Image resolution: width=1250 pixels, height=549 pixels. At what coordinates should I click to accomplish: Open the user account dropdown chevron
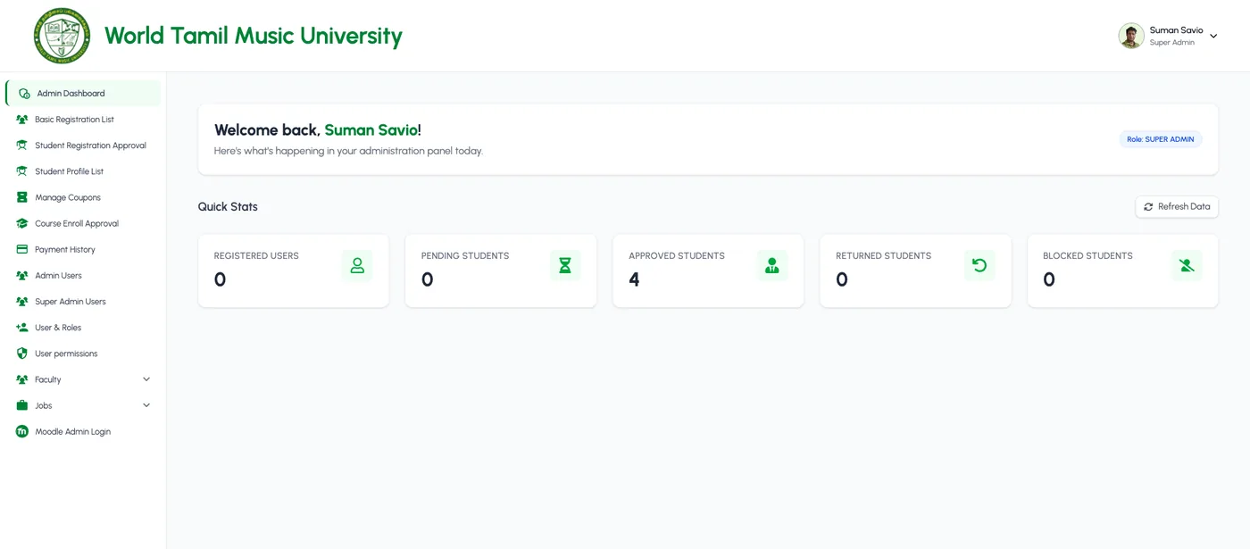[x=1213, y=37]
